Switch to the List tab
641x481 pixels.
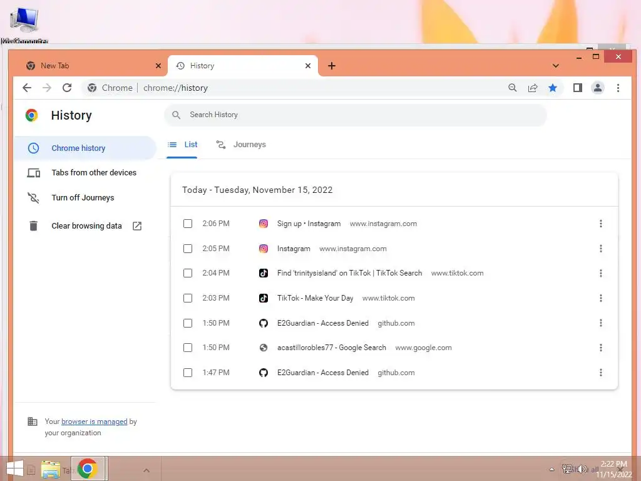click(182, 145)
